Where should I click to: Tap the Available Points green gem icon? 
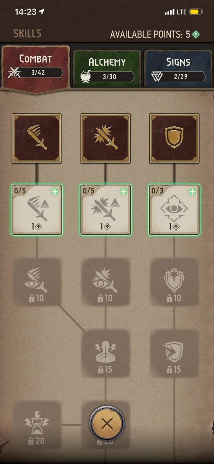(x=196, y=34)
